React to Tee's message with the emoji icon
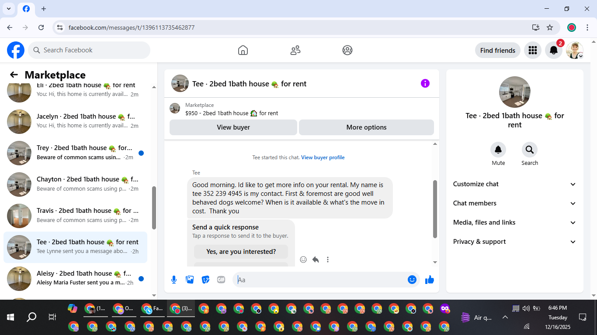 (x=303, y=260)
